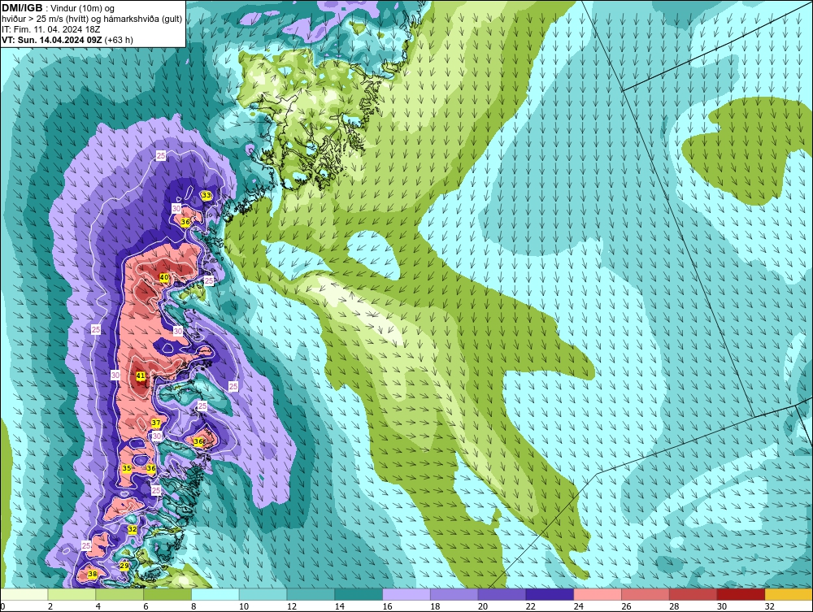Select the legend swatch for 14–16 m/s
This screenshot has width=813, height=612.
click(x=359, y=594)
